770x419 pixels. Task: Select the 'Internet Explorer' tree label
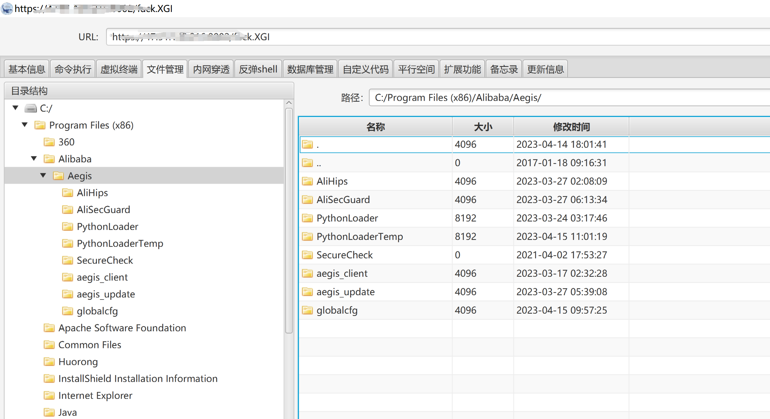(x=95, y=396)
